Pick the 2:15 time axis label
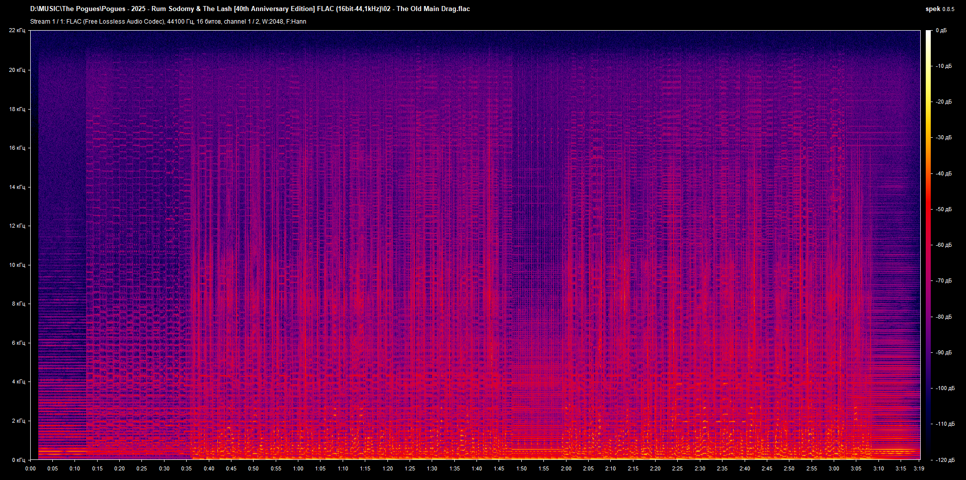 click(633, 468)
